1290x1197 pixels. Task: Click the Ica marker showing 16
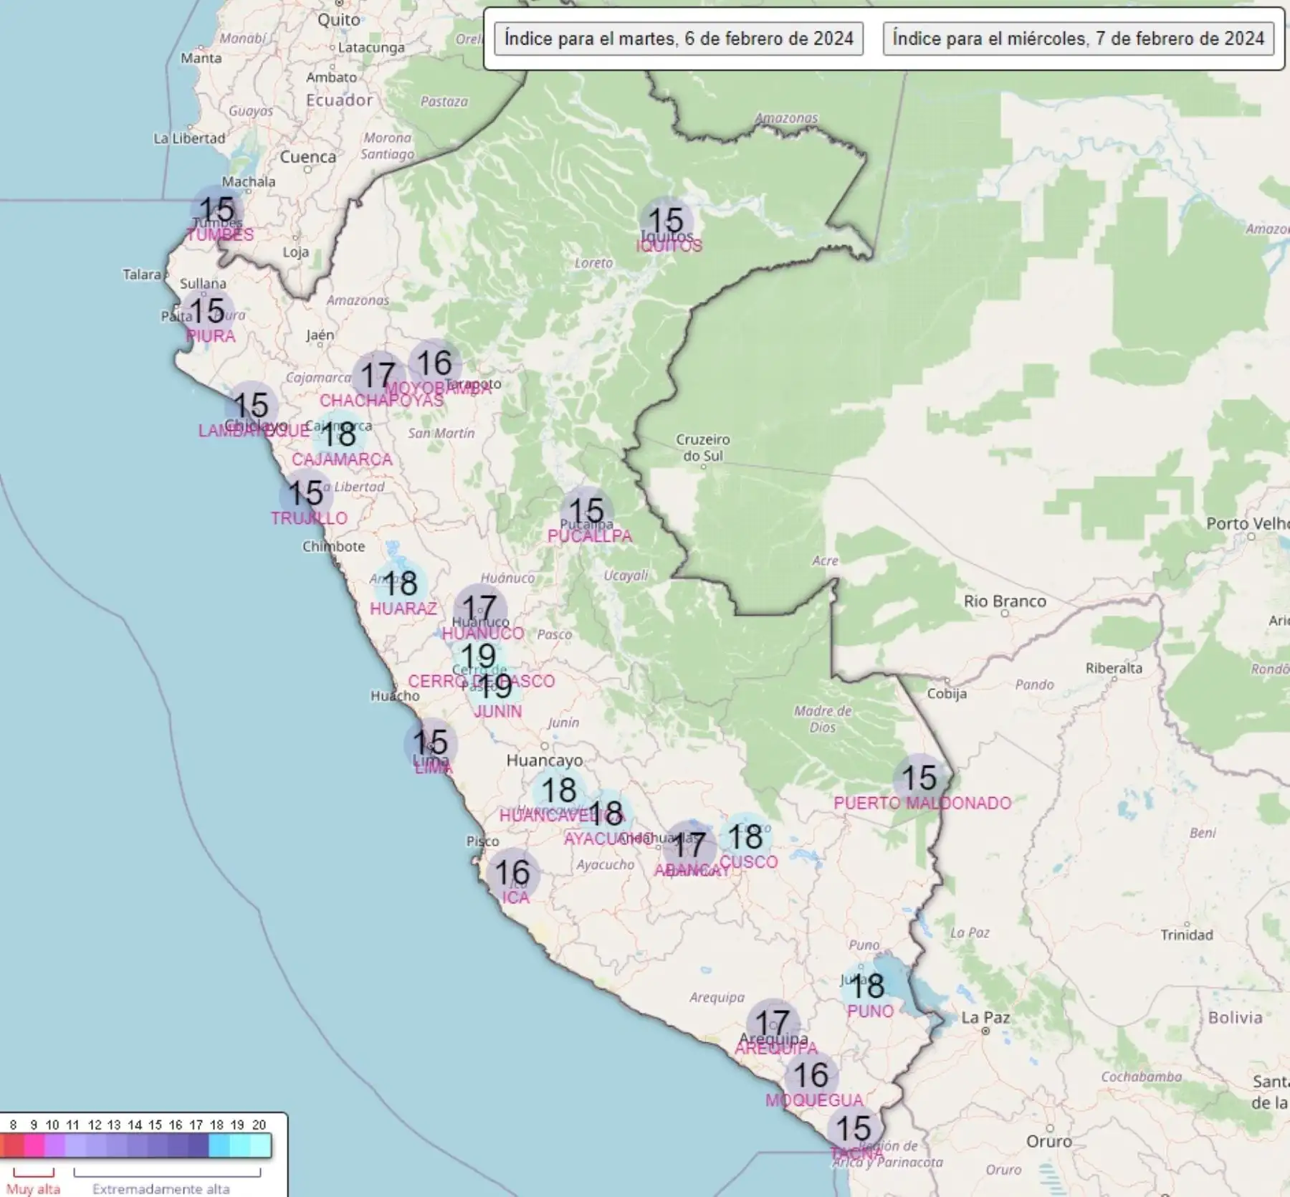click(512, 874)
